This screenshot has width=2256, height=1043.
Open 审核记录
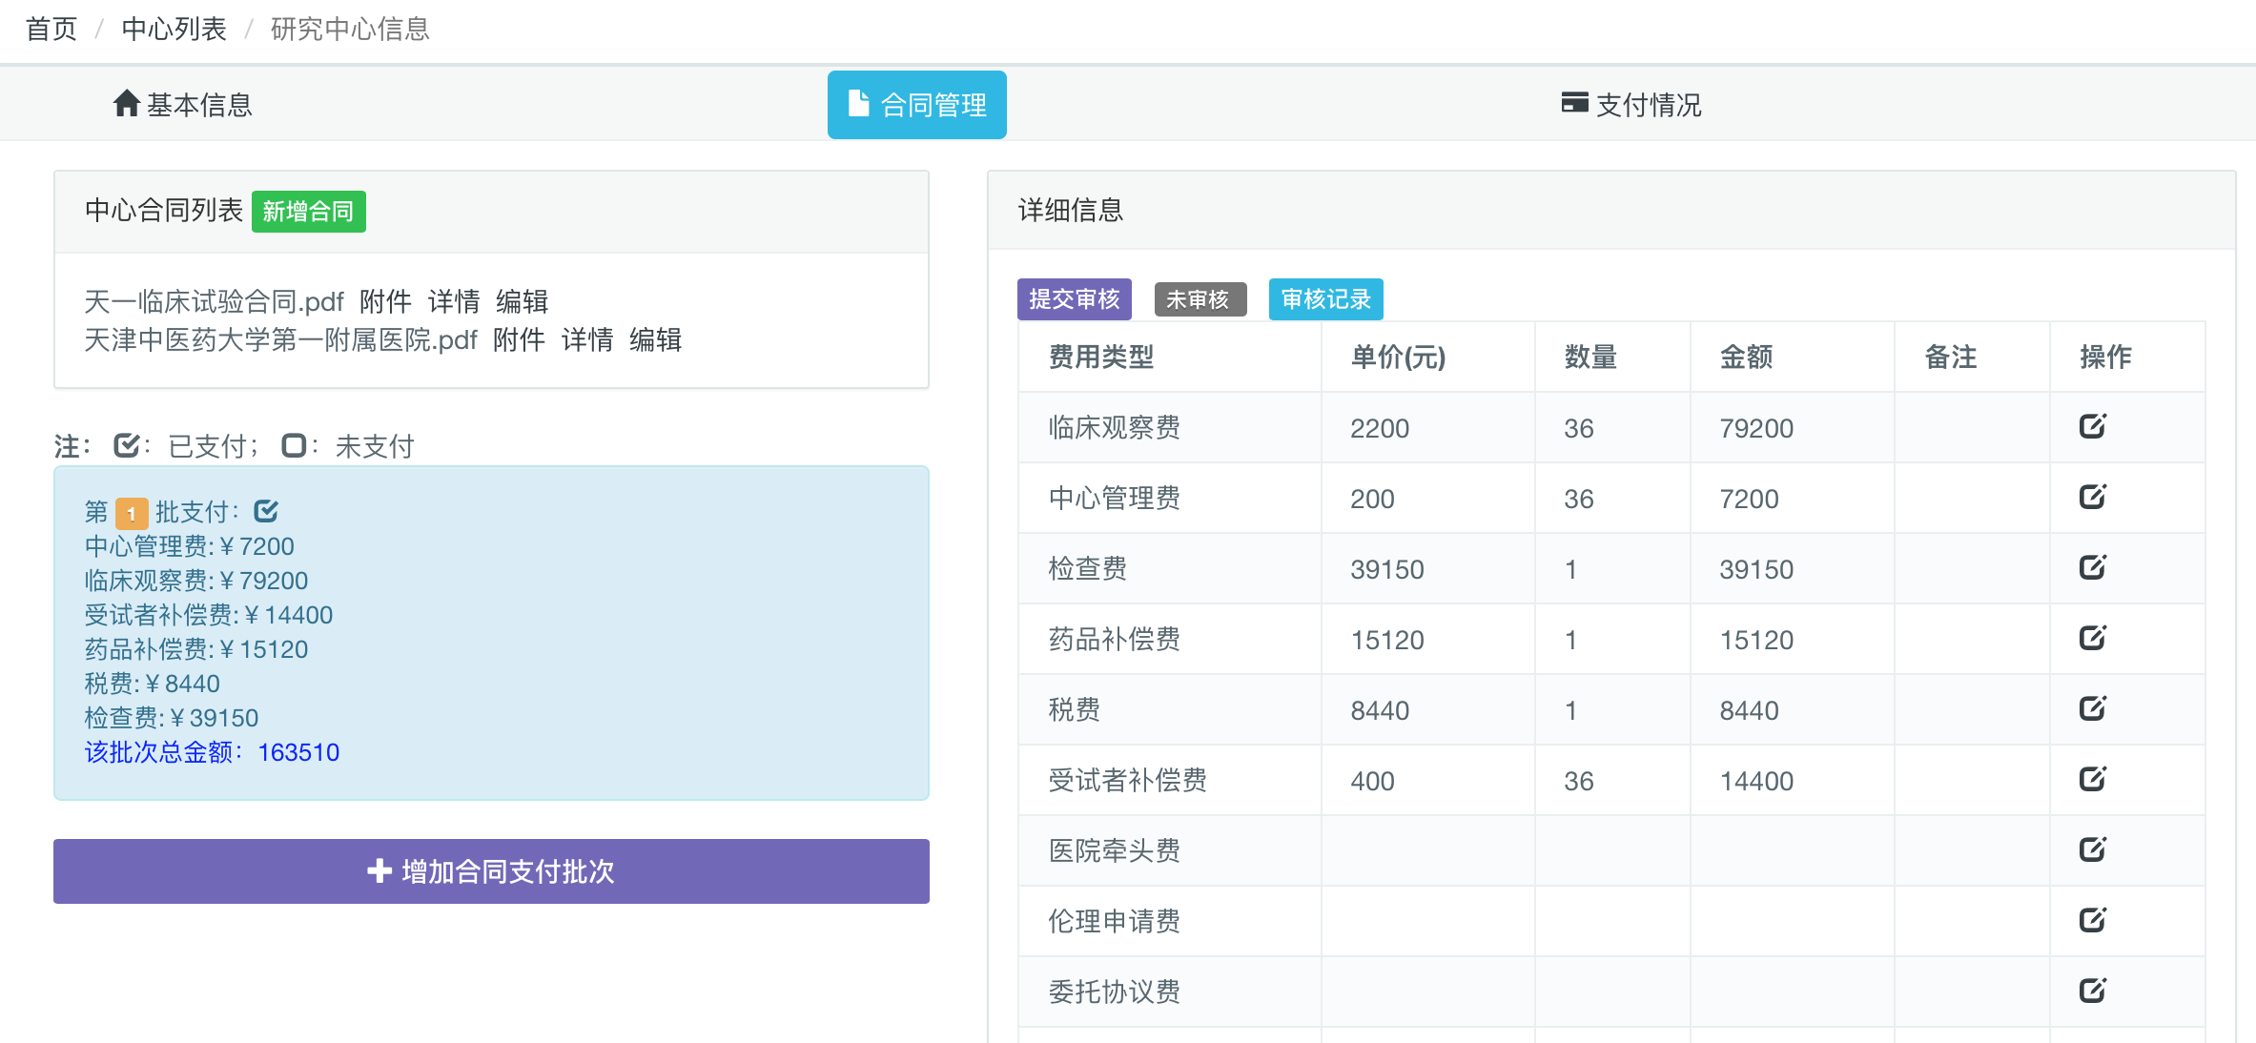click(x=1325, y=299)
